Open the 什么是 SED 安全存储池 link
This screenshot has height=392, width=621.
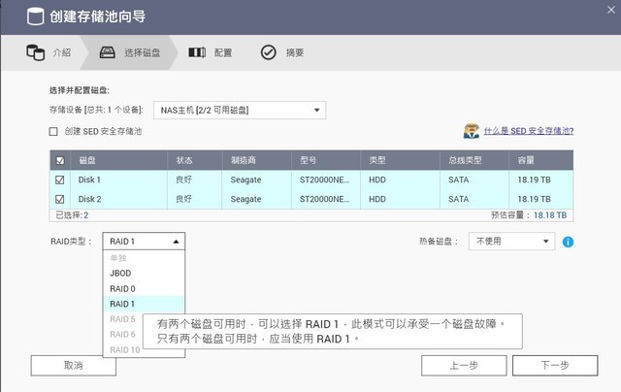point(529,131)
